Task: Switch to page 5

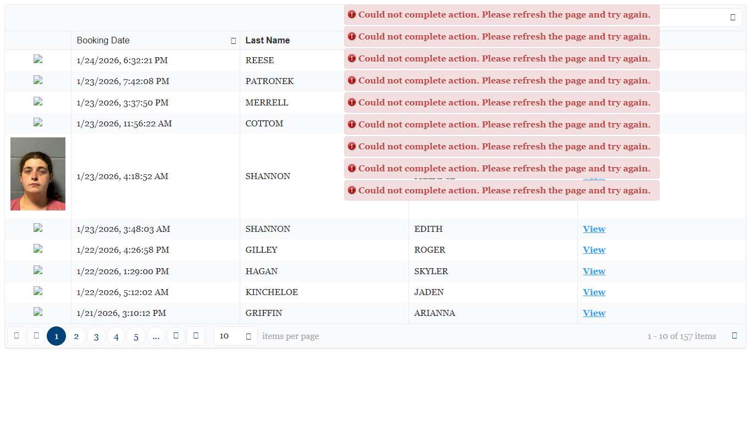Action: (x=136, y=336)
